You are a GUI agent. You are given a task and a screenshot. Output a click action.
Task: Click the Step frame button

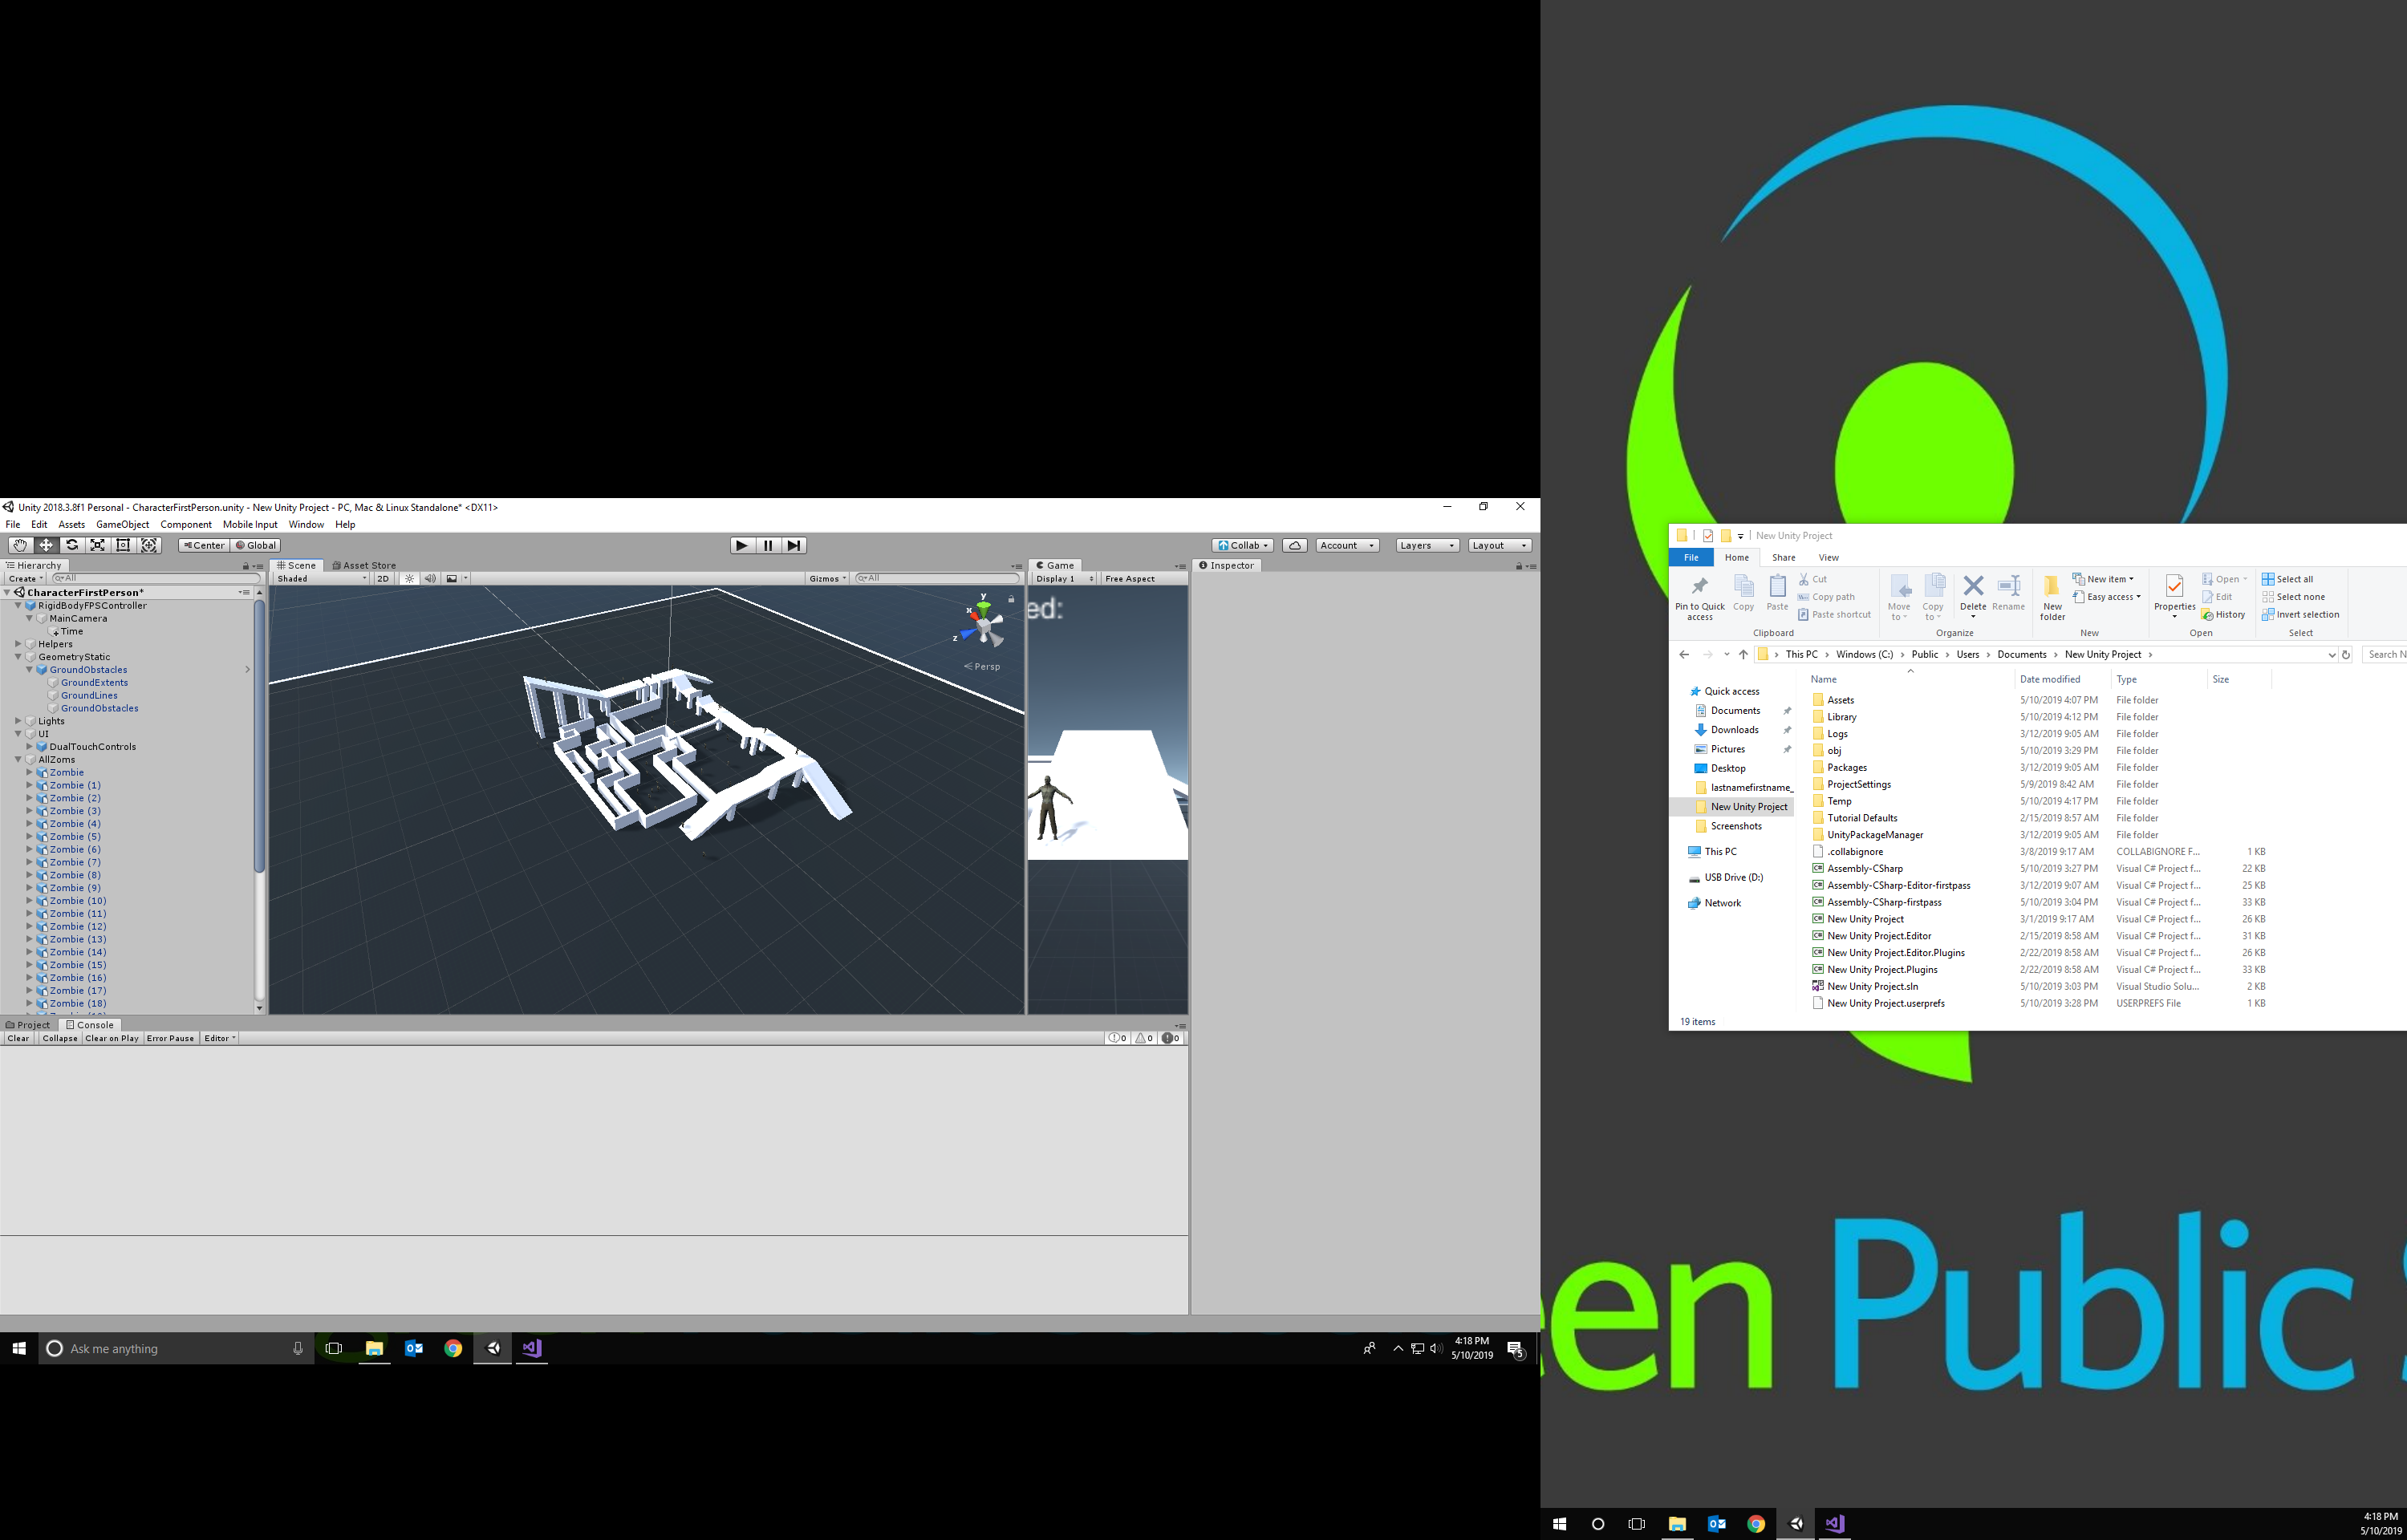pos(794,545)
